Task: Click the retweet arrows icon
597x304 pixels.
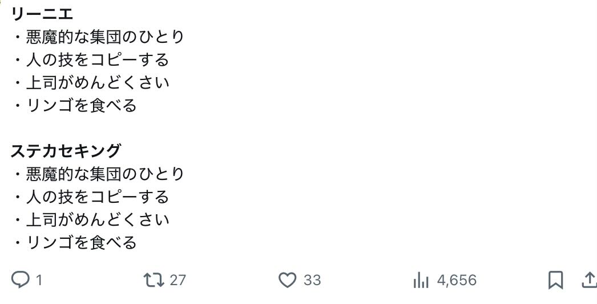Action: [x=154, y=280]
